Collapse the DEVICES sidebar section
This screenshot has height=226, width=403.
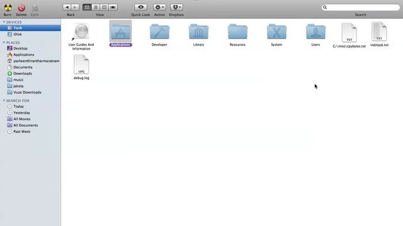point(4,23)
